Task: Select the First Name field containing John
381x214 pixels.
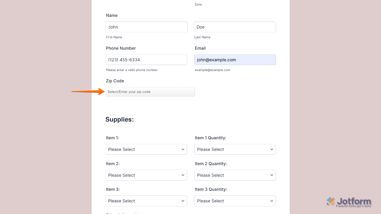Action: (x=146, y=27)
